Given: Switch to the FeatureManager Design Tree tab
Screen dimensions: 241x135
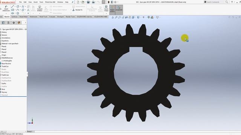Looking at the screenshot, I should (3, 22).
